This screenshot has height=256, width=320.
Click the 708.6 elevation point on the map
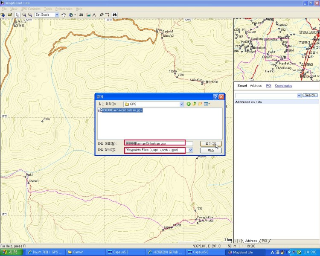(42, 121)
